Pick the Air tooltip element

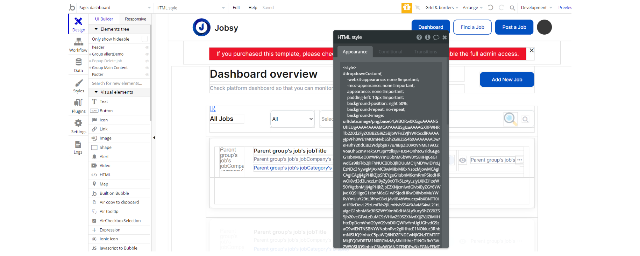coord(120,212)
